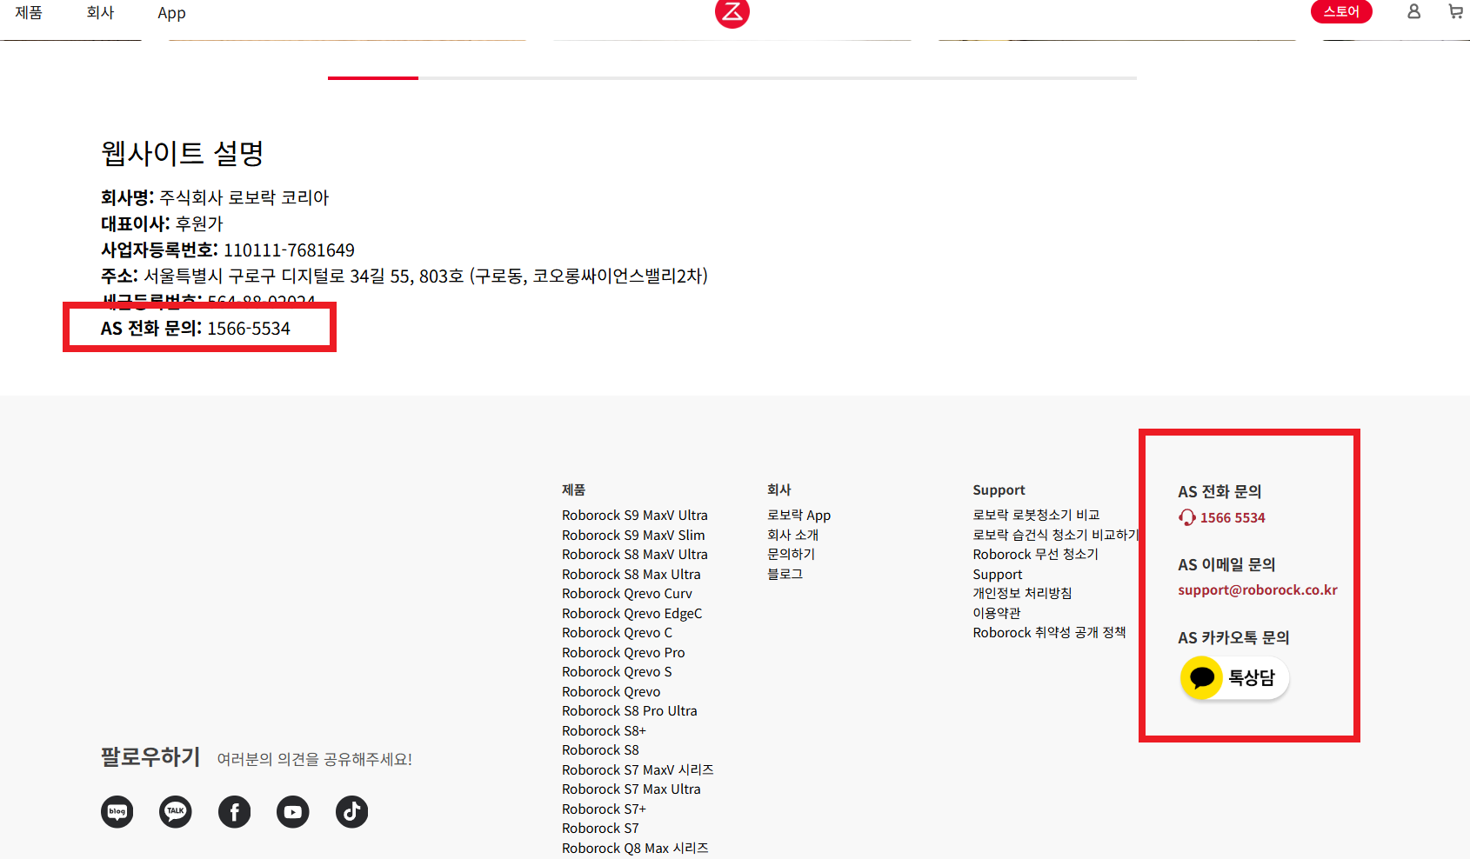Open the 제품 menu in top navigation
Screen dimensions: 1470x859
coord(29,12)
